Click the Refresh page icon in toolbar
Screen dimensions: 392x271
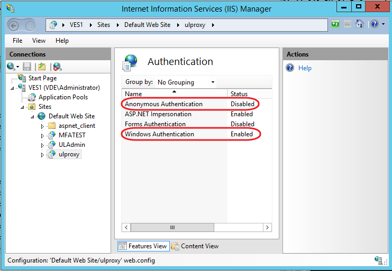pos(335,24)
